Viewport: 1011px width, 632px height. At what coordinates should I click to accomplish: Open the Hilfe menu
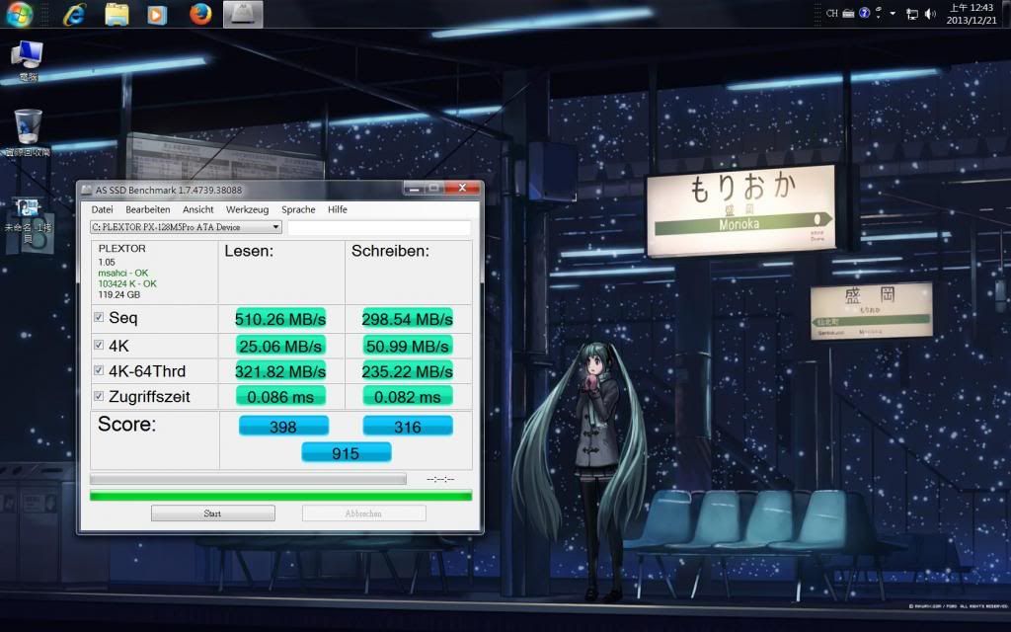pos(338,209)
